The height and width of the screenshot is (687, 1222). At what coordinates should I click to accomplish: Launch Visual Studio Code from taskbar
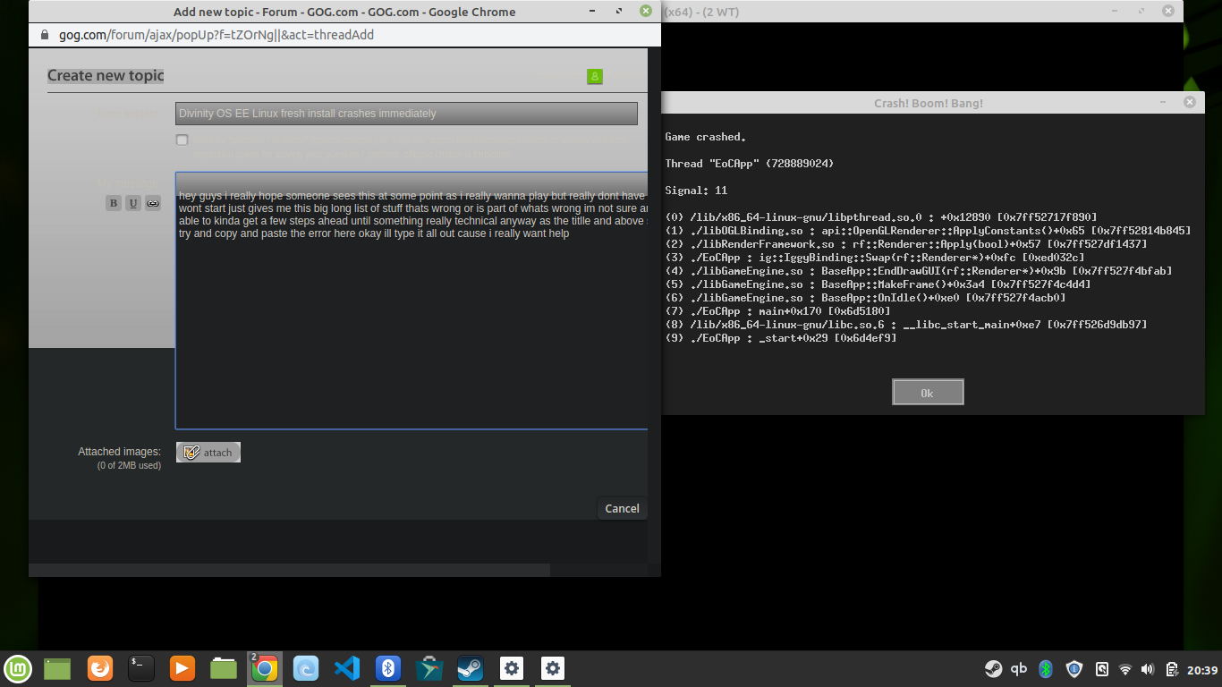[x=347, y=668]
